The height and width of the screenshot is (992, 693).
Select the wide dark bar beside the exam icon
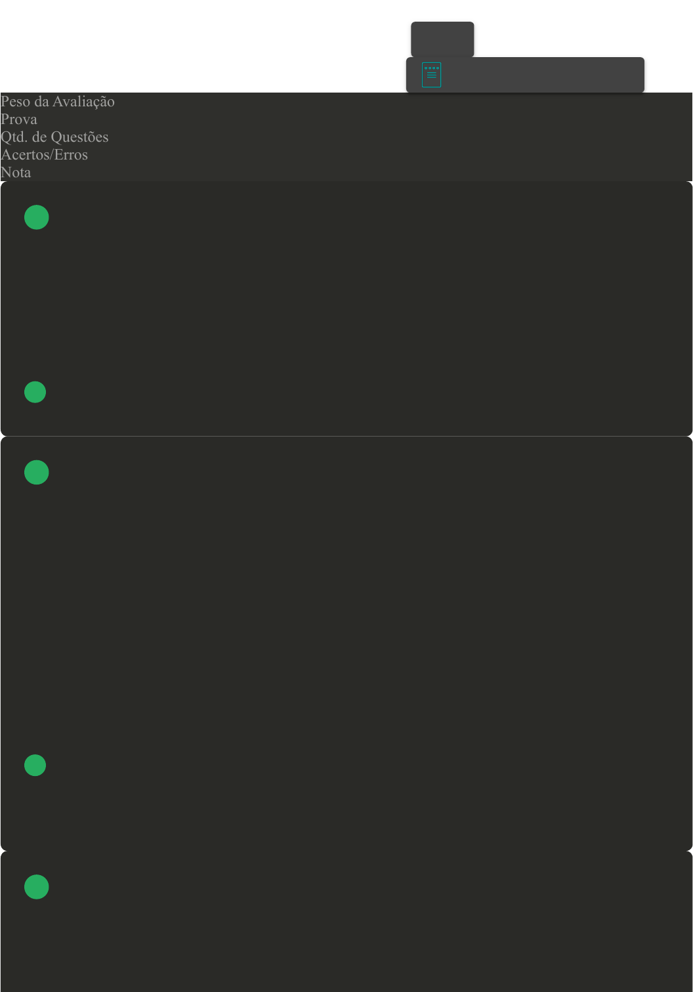pos(525,75)
